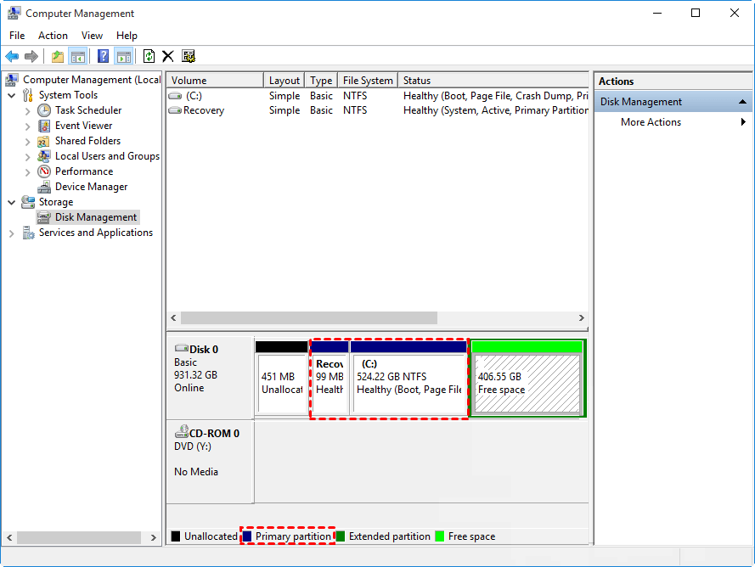Click the Back arrow toolbar icon
The height and width of the screenshot is (567, 755).
(12, 56)
